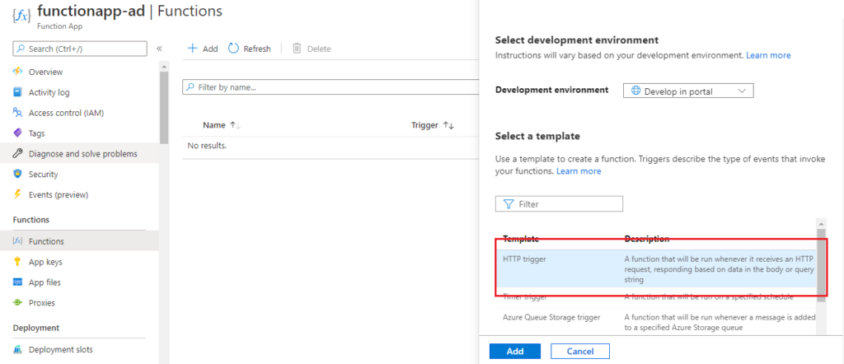The height and width of the screenshot is (364, 844).
Task: Collapse the sidebar with double chevron
Action: click(159, 49)
